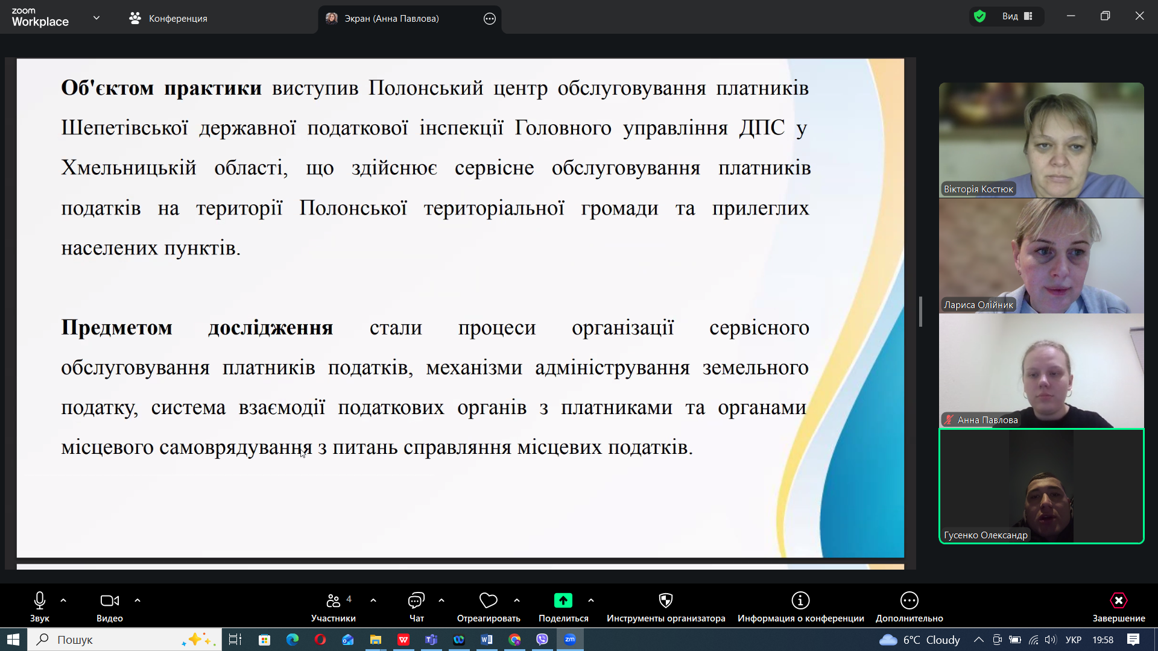Click the green Share screen button
1158x651 pixels.
563,600
